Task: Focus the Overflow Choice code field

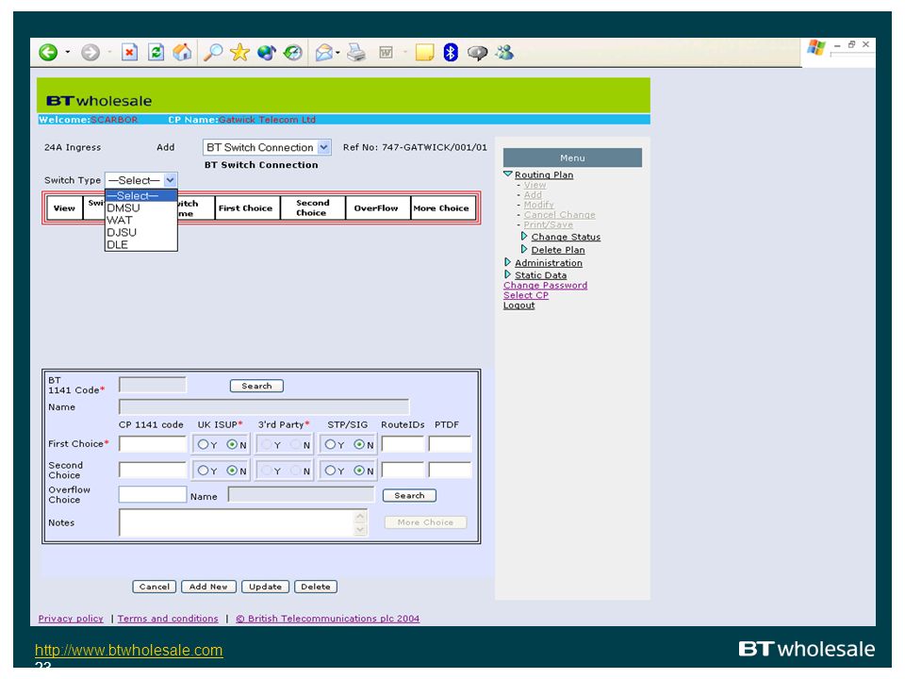Action: (153, 495)
